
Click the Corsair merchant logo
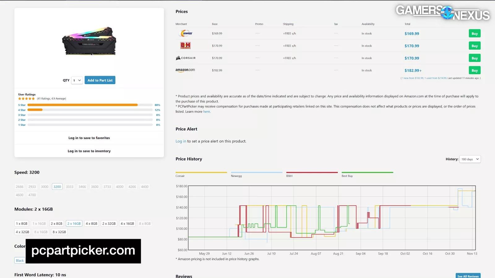pyautogui.click(x=186, y=58)
